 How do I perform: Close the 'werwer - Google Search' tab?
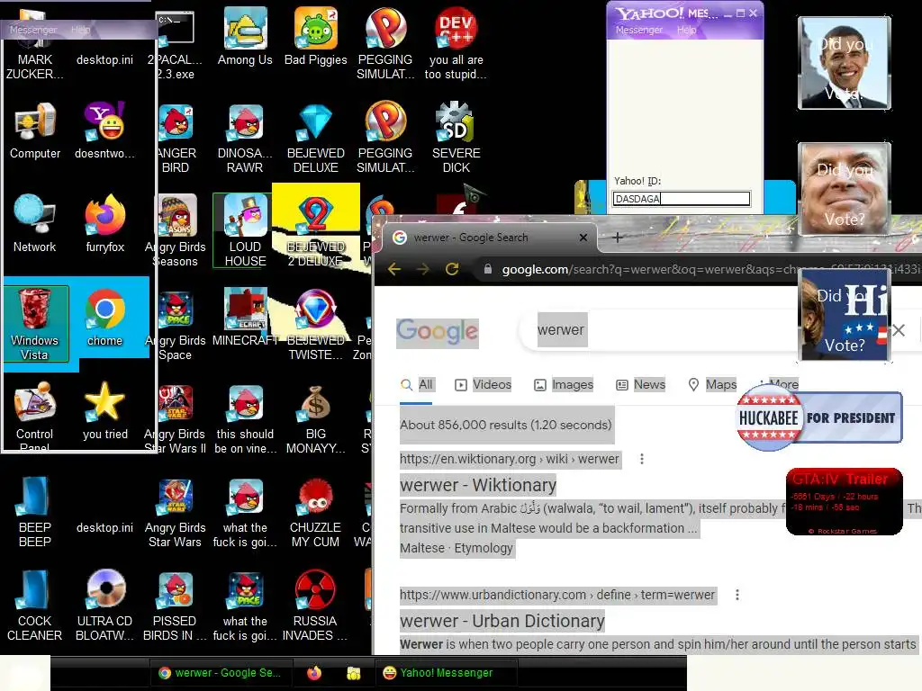(x=583, y=238)
